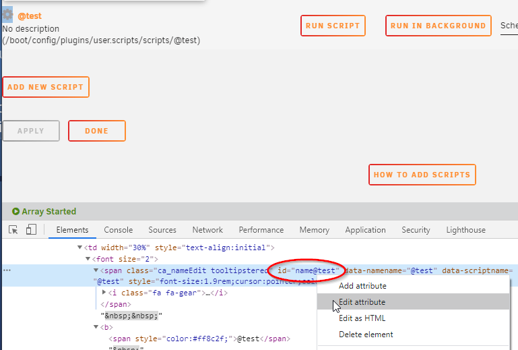The image size is (518, 350).
Task: Open the HOW TO ADD SCRIPTS button
Action: click(422, 175)
